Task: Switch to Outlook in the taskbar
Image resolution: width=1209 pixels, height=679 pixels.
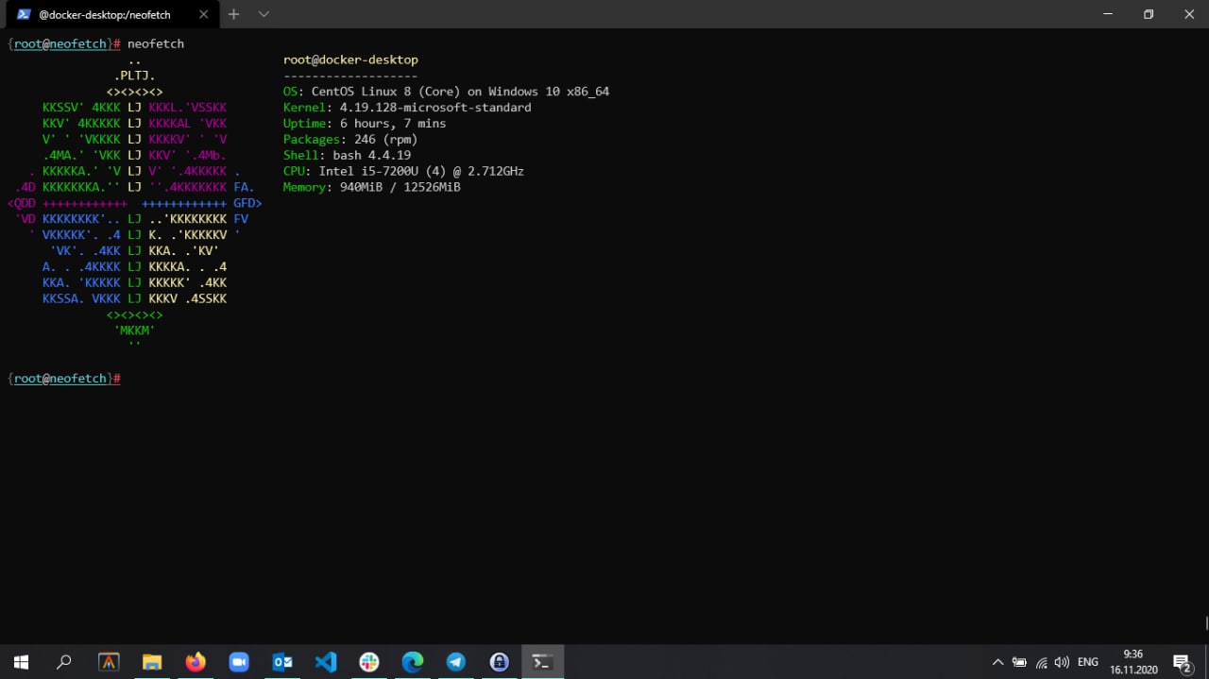Action: tap(282, 662)
